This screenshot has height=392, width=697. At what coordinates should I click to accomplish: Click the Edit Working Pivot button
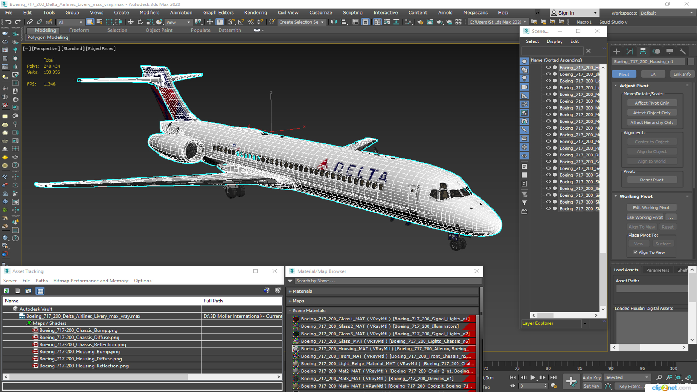pyautogui.click(x=651, y=208)
